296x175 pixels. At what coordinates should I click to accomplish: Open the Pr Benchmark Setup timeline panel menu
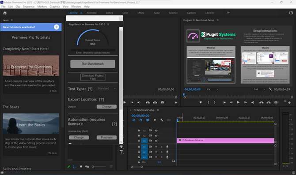[158, 110]
